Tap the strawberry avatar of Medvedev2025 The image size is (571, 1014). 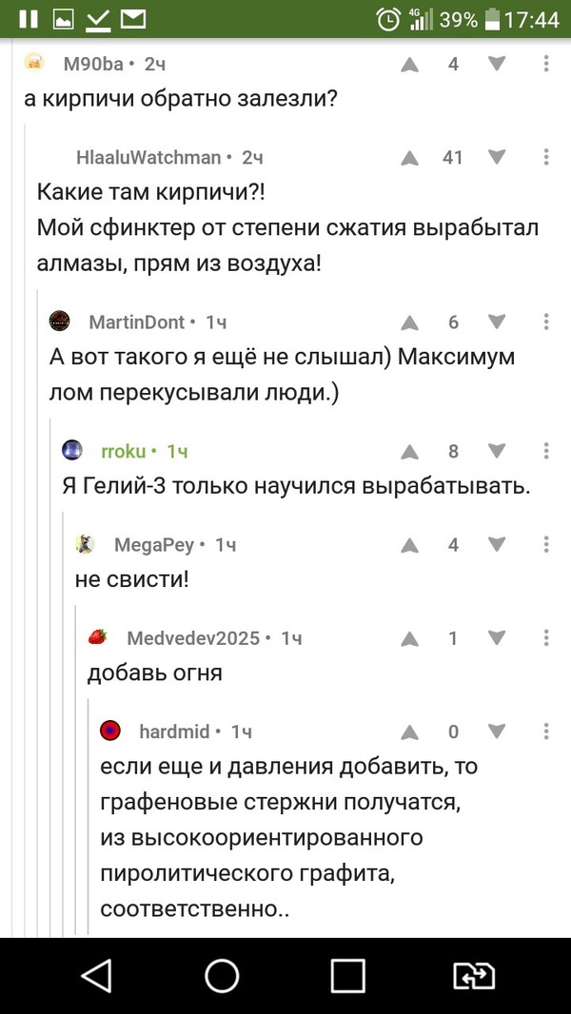[x=98, y=637]
